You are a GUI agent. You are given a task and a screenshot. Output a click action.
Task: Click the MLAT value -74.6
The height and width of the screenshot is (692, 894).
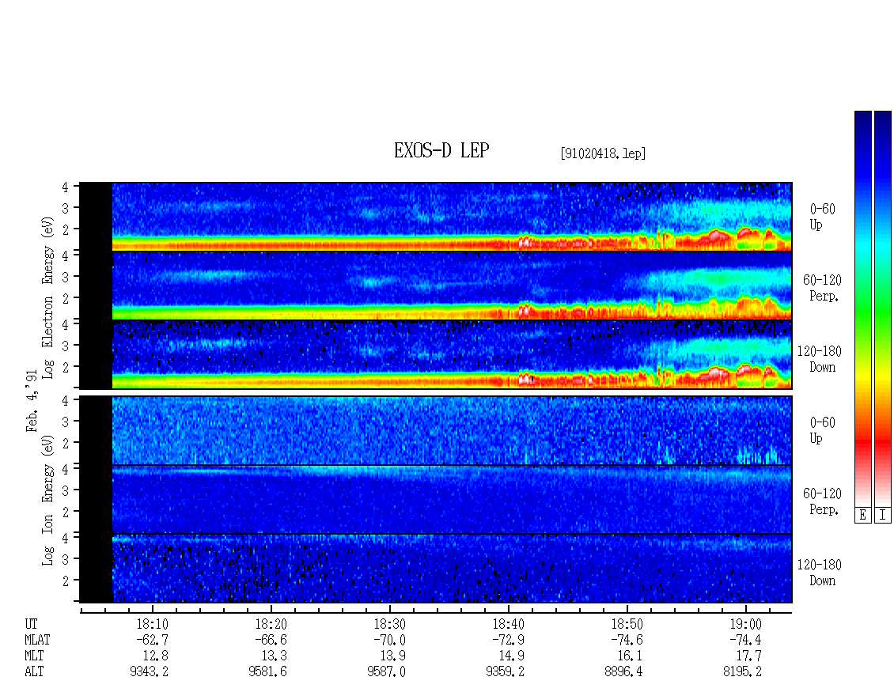coord(627,640)
